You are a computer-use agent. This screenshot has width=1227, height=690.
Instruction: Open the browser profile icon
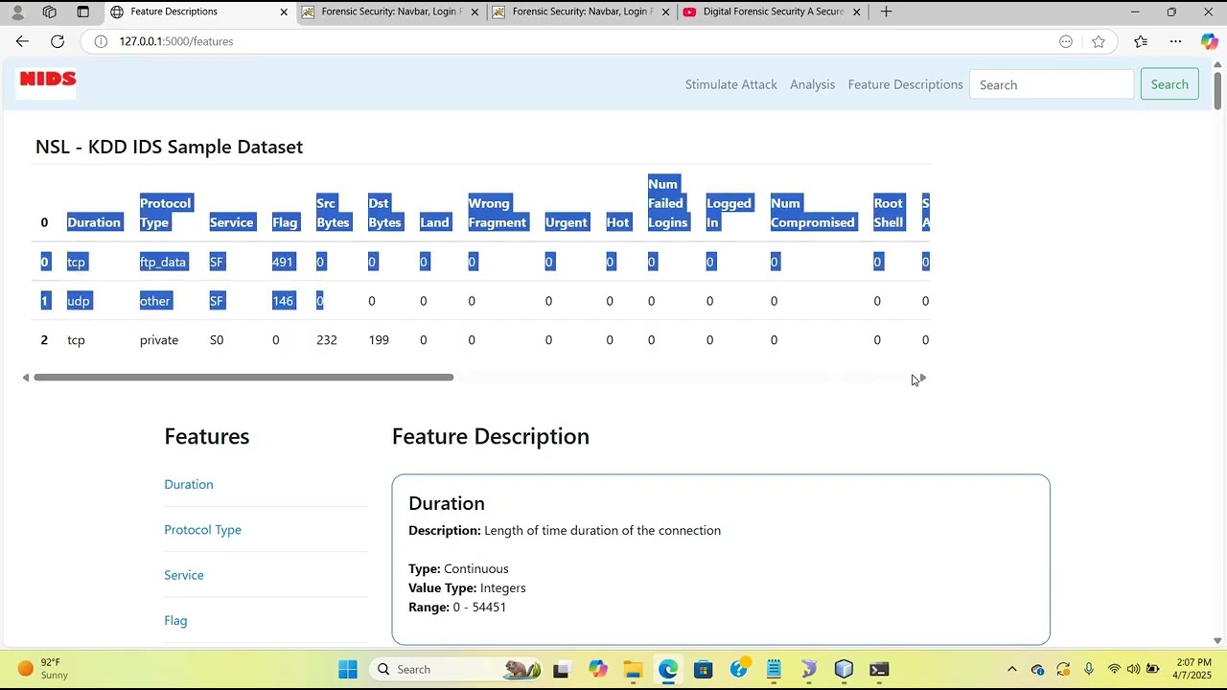tap(17, 11)
